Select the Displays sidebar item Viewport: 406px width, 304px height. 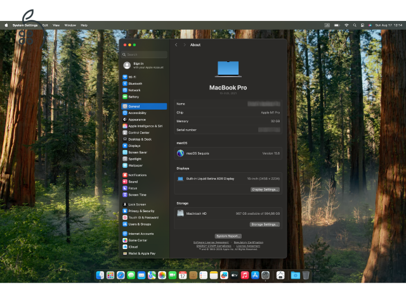144,146
